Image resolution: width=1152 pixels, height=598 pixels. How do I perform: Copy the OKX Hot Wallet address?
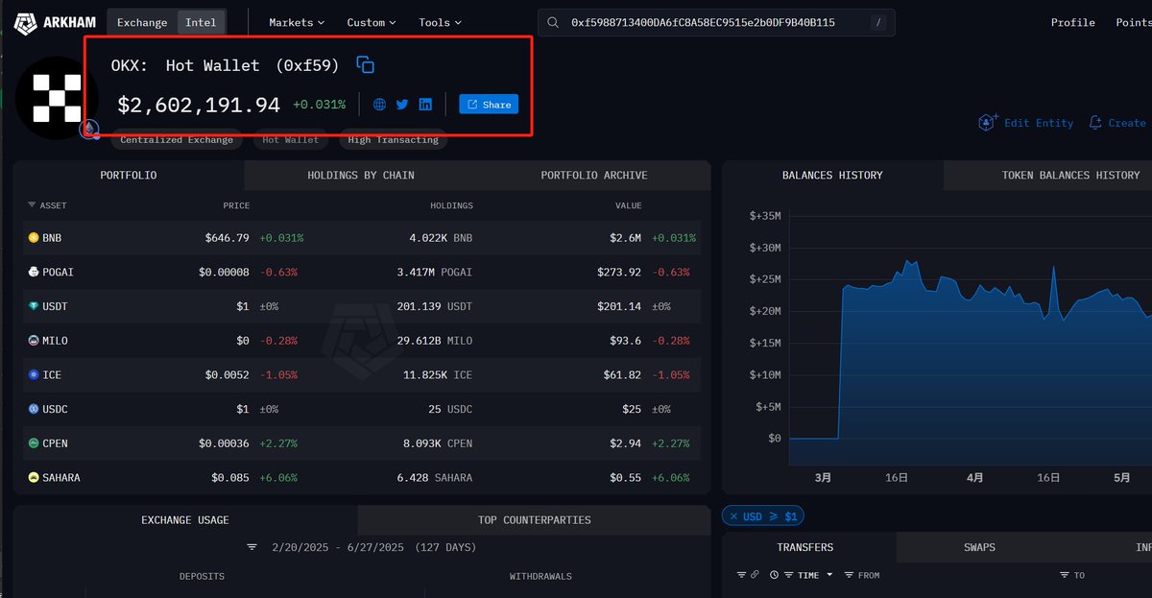(365, 65)
